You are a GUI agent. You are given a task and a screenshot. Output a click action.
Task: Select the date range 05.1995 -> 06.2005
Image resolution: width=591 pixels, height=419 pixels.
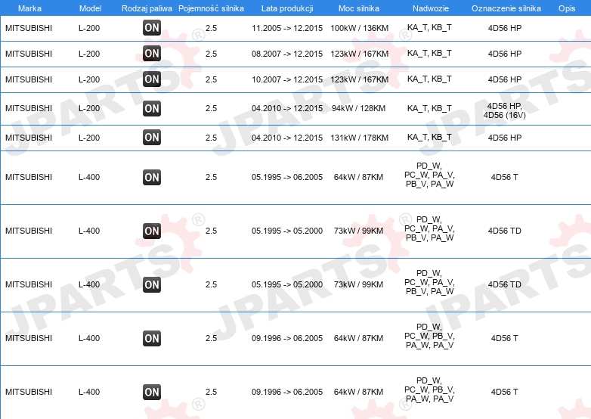[x=287, y=177]
